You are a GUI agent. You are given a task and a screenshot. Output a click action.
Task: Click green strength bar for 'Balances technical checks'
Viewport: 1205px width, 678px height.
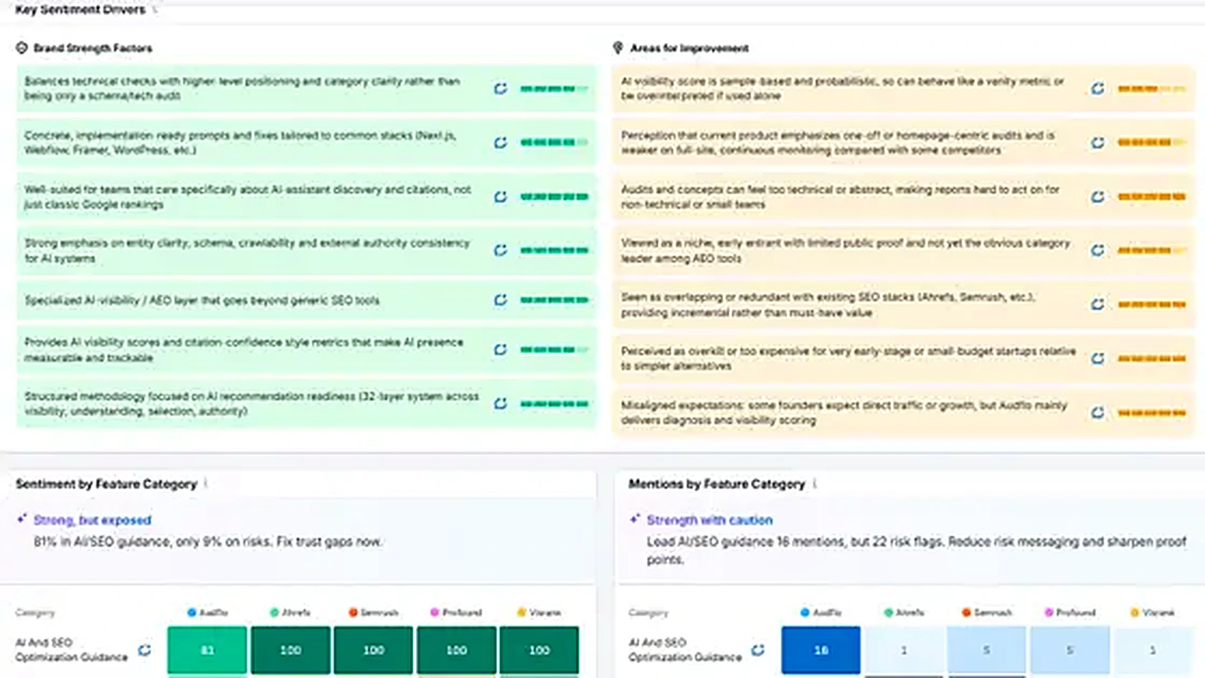click(554, 89)
